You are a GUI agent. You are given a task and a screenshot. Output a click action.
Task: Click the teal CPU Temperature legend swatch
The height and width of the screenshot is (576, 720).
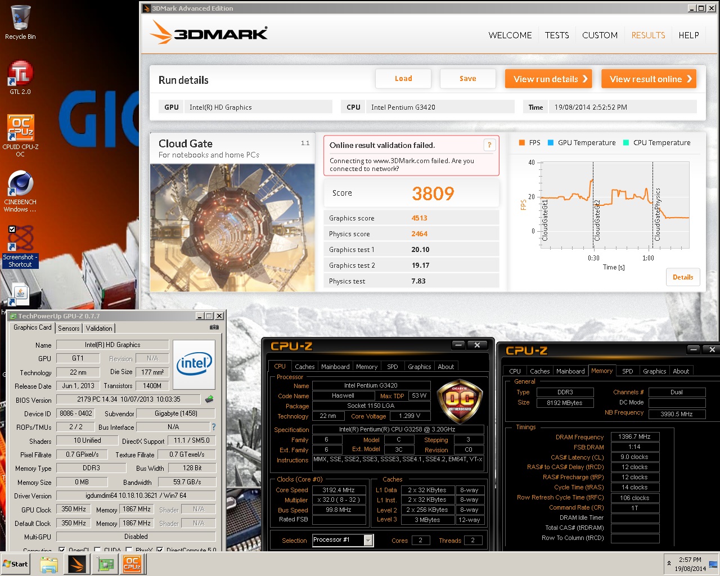pyautogui.click(x=626, y=143)
